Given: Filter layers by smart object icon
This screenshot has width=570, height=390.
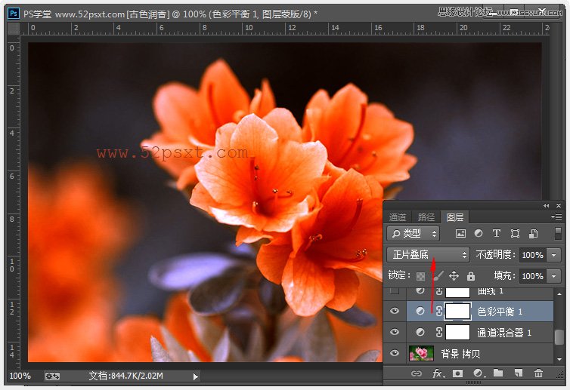Looking at the screenshot, I should tap(533, 234).
